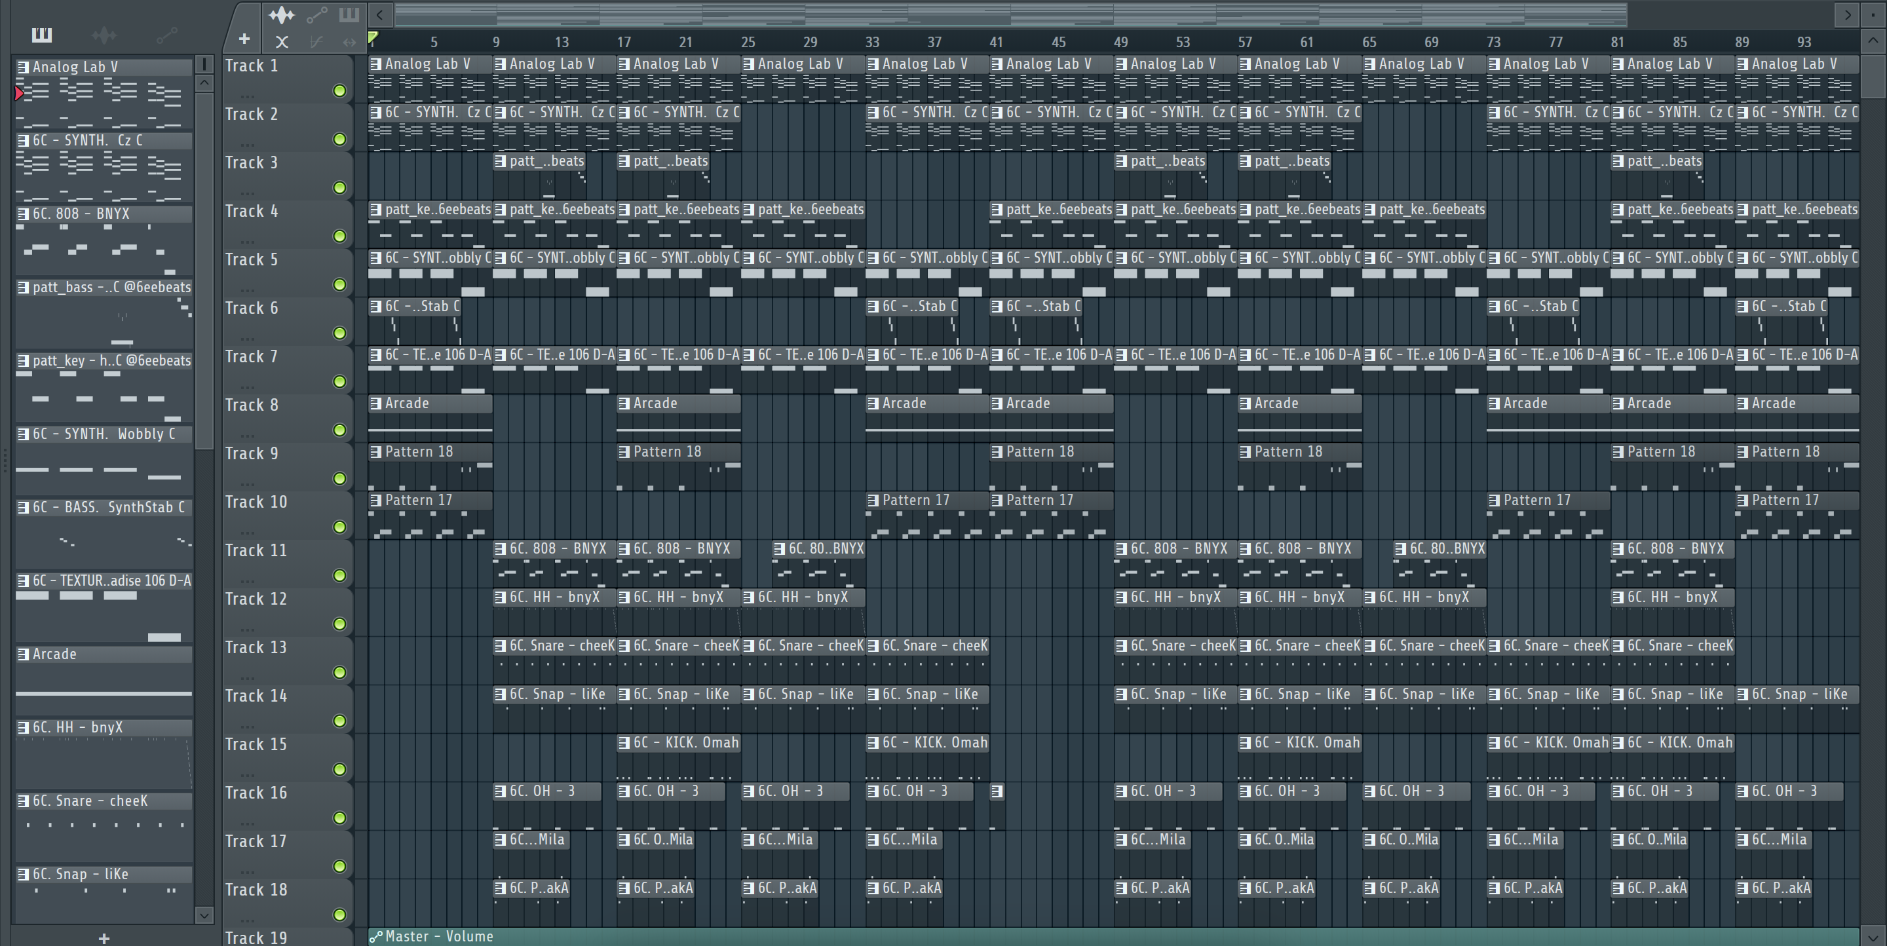Viewport: 1887px width, 946px height.
Task: Click the X icon below waveform icon
Action: click(281, 43)
